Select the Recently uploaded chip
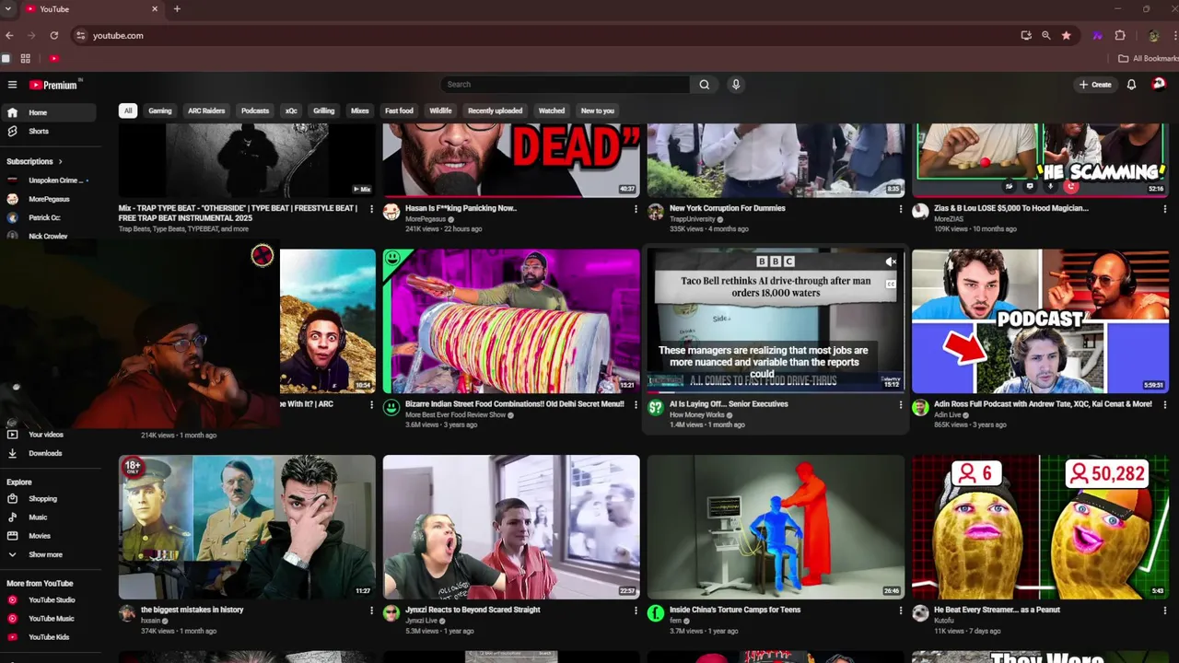 pos(495,110)
